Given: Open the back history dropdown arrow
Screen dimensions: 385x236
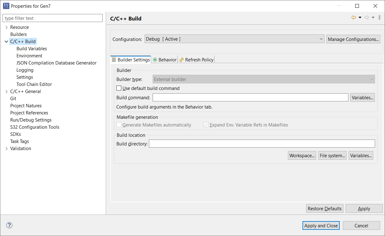Looking at the screenshot, I should click(x=360, y=18).
